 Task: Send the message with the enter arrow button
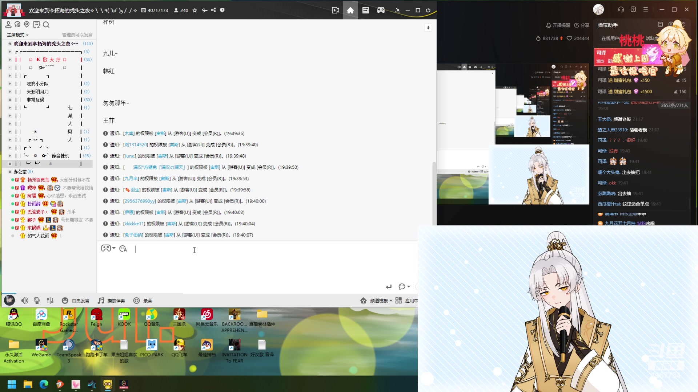tap(389, 287)
